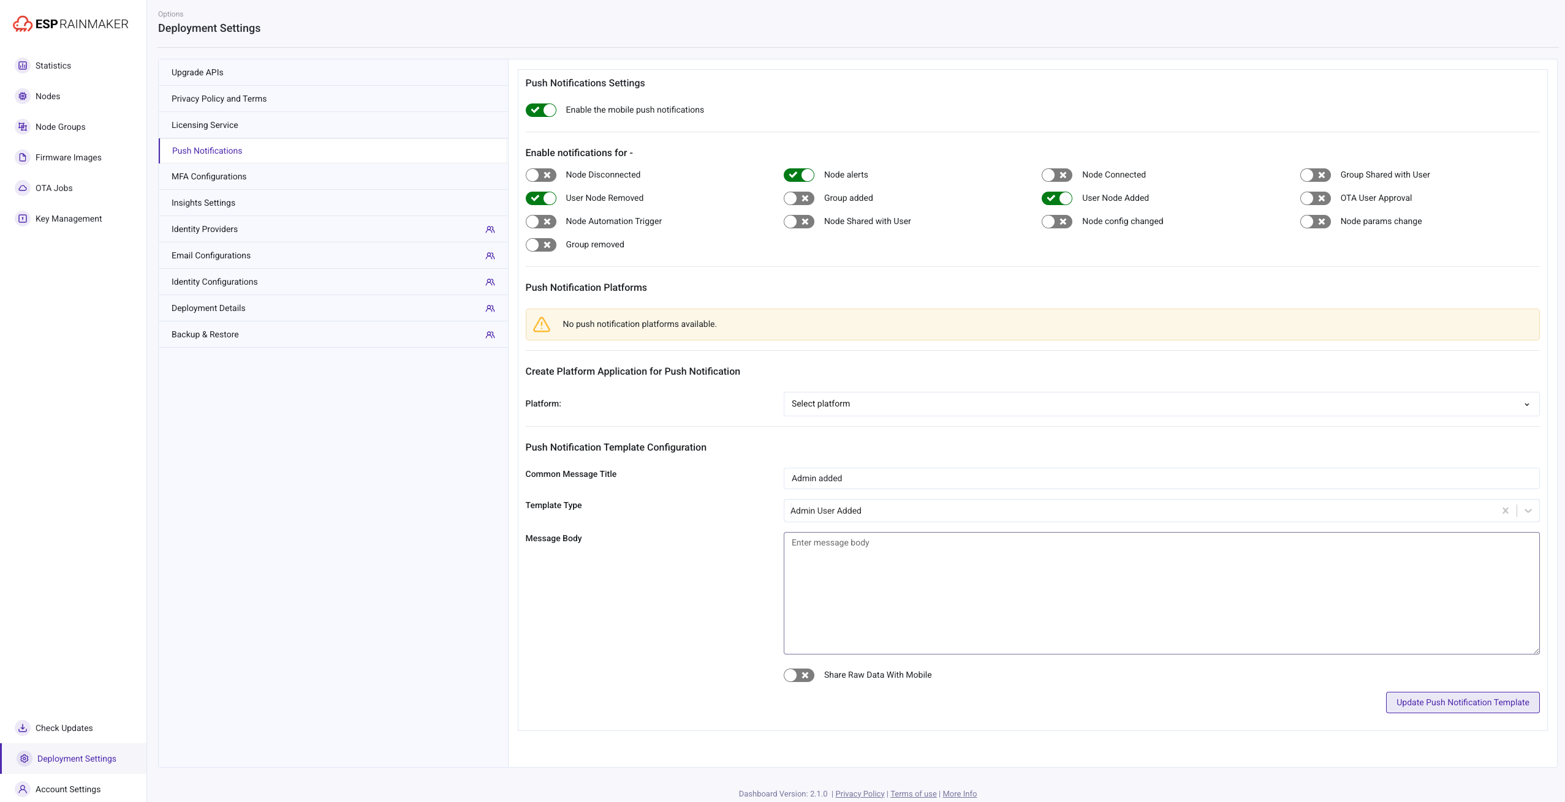Open the Identity Configurations tab

click(x=333, y=282)
